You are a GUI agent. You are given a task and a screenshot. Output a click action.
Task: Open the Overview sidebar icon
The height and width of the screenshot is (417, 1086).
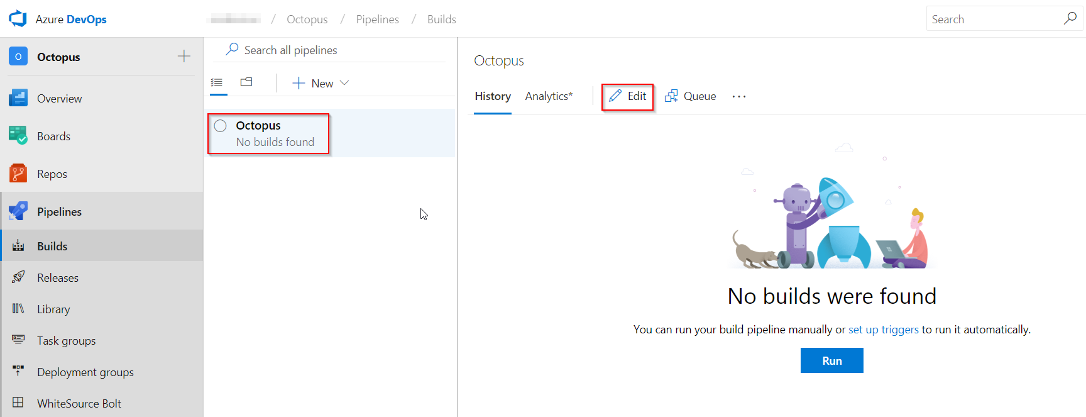point(18,98)
